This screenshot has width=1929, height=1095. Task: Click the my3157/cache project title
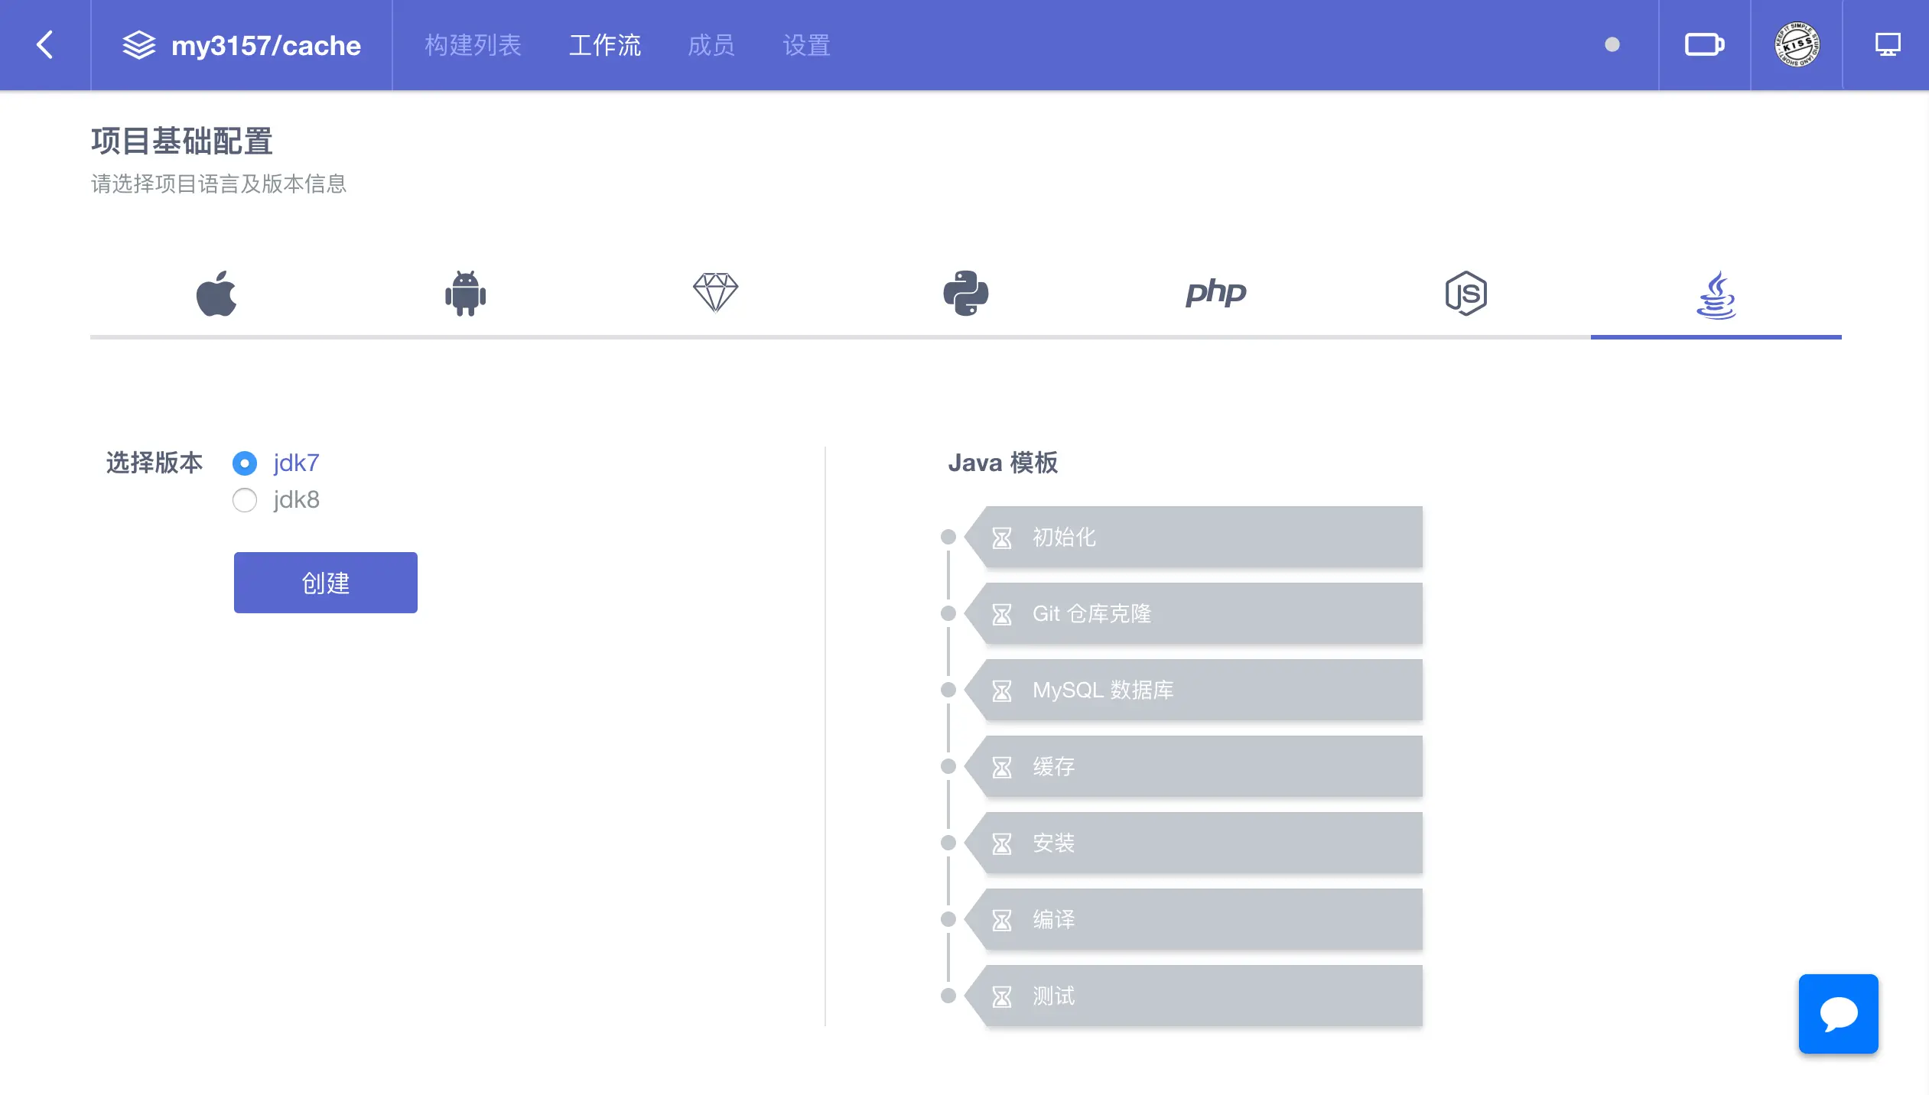(x=265, y=46)
